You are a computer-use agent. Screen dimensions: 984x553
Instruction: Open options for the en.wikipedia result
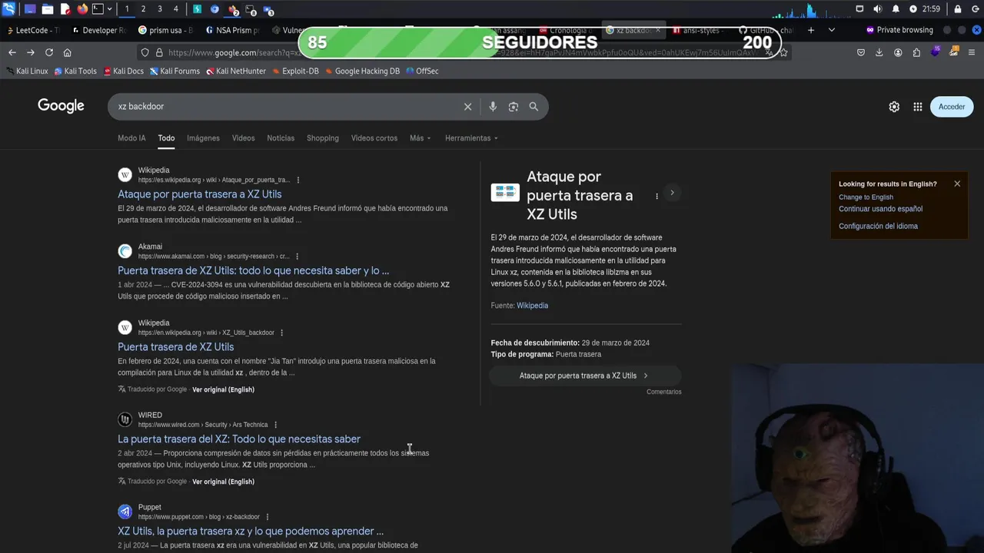(282, 333)
